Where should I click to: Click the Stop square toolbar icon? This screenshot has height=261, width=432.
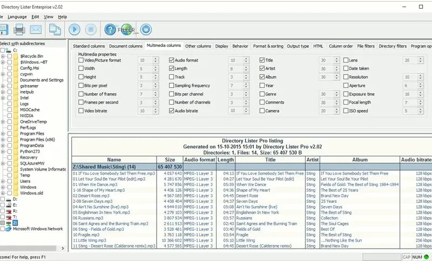(x=91, y=30)
